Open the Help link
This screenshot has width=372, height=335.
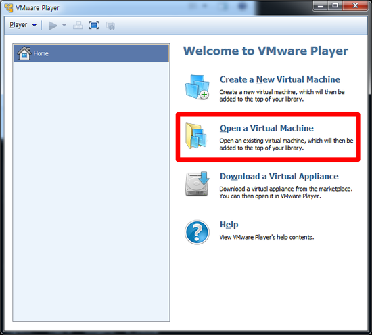coord(229,225)
